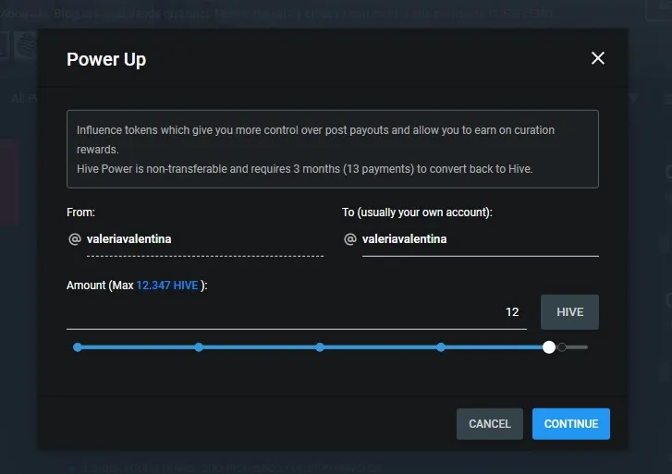672x474 pixels.
Task: Close the Power Up dialog with the X
Action: [598, 58]
